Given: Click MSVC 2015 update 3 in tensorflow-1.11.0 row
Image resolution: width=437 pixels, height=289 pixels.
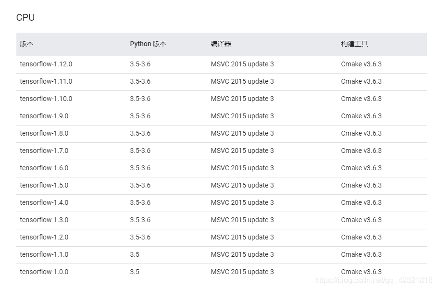Looking at the screenshot, I should point(242,81).
